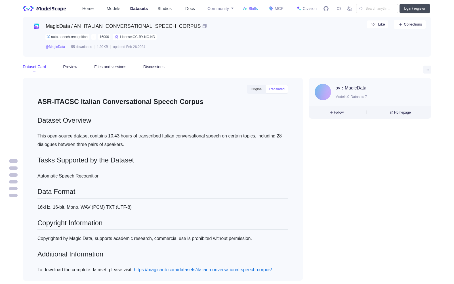
Task: Click the login / register button
Action: tap(415, 9)
